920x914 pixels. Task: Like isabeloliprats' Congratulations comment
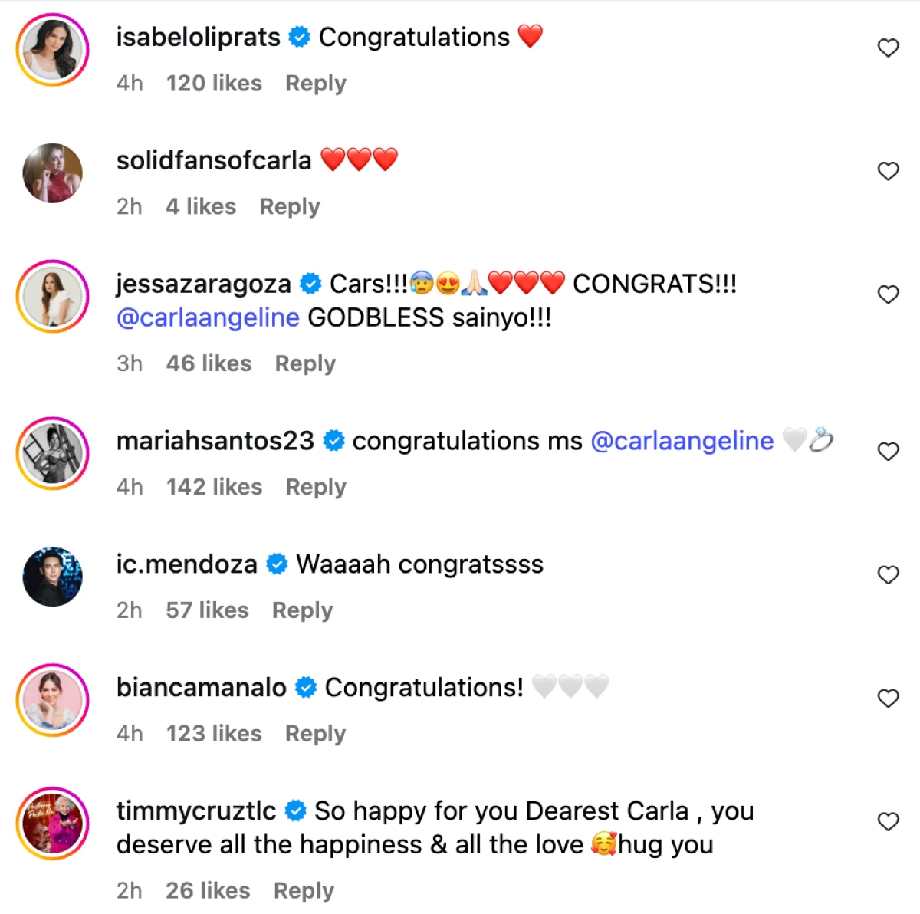click(x=888, y=48)
